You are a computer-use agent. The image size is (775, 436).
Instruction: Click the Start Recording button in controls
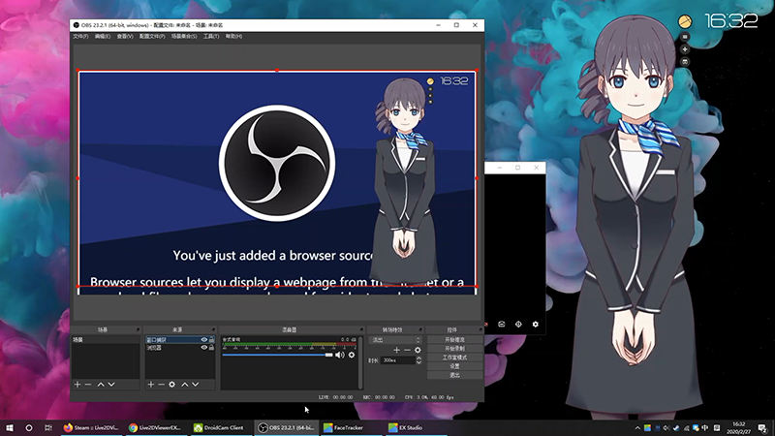pyautogui.click(x=454, y=349)
